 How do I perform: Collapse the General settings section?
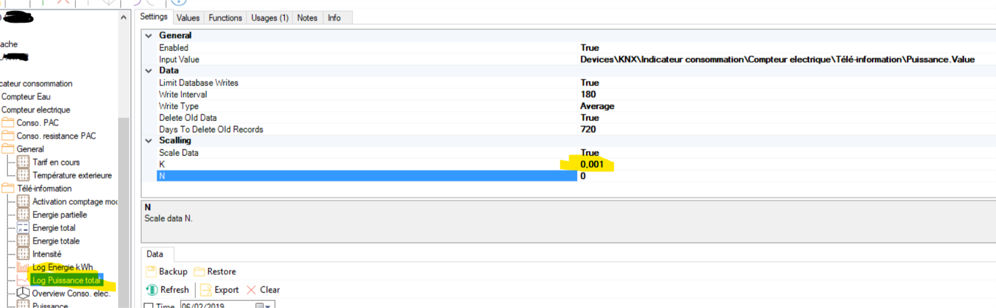click(149, 36)
